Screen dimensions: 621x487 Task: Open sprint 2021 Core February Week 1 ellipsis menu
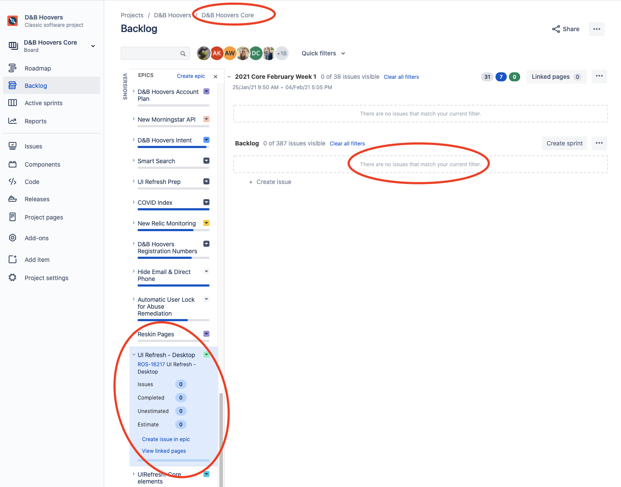pyautogui.click(x=599, y=76)
